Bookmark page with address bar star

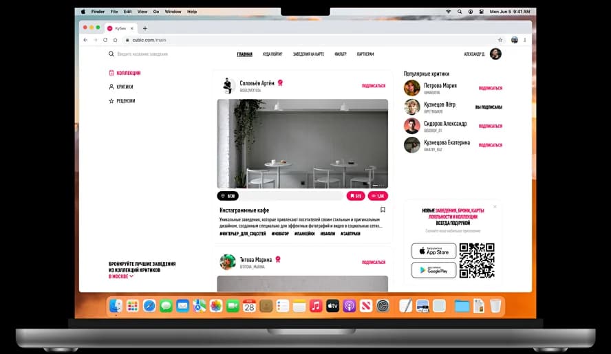point(500,40)
